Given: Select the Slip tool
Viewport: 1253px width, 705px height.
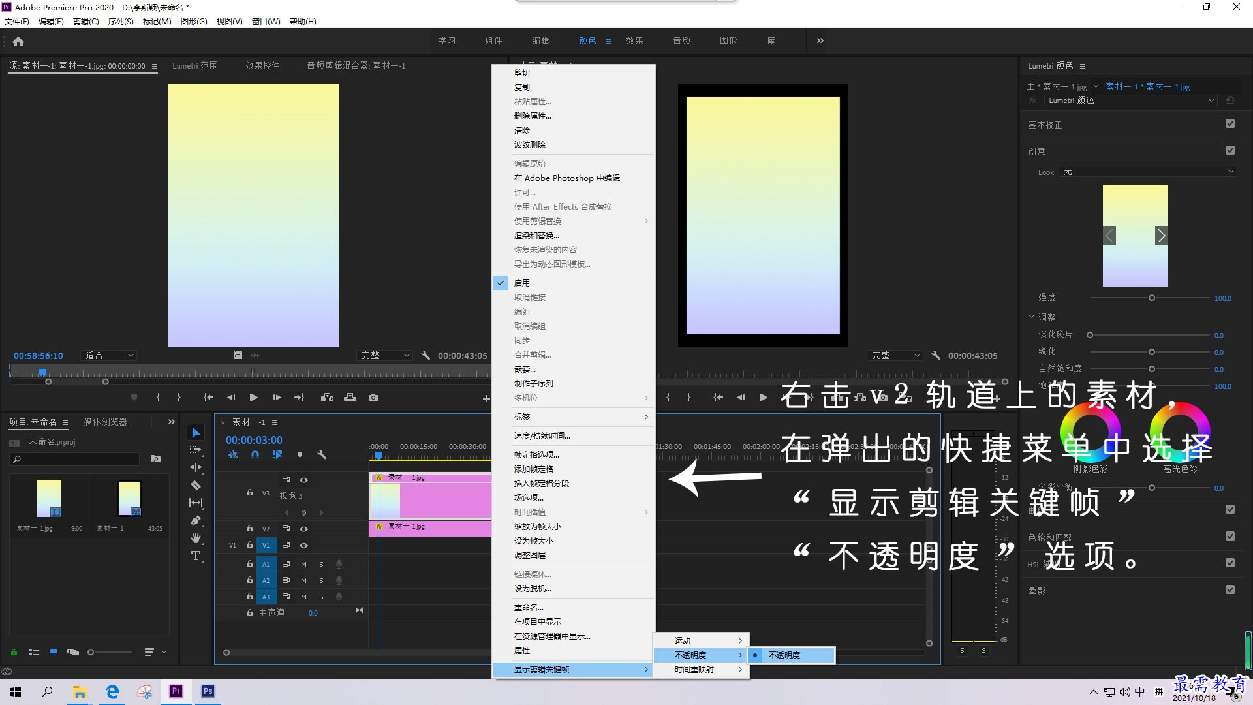Looking at the screenshot, I should pyautogui.click(x=196, y=503).
